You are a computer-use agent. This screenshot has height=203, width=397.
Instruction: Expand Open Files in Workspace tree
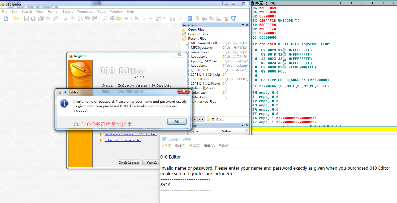(x=196, y=30)
